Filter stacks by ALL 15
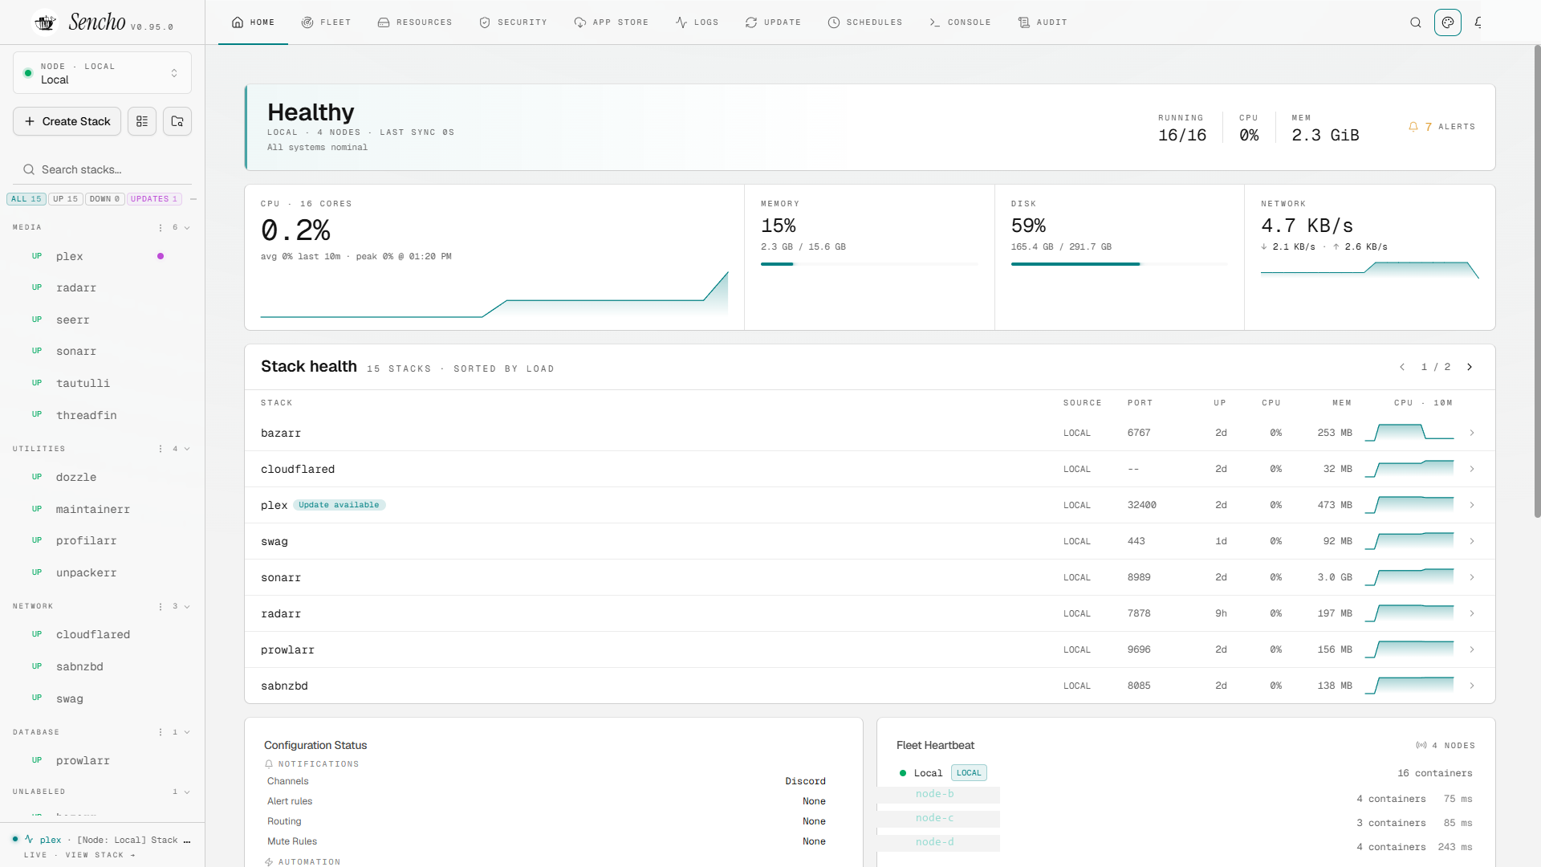The height and width of the screenshot is (867, 1541). (x=26, y=199)
